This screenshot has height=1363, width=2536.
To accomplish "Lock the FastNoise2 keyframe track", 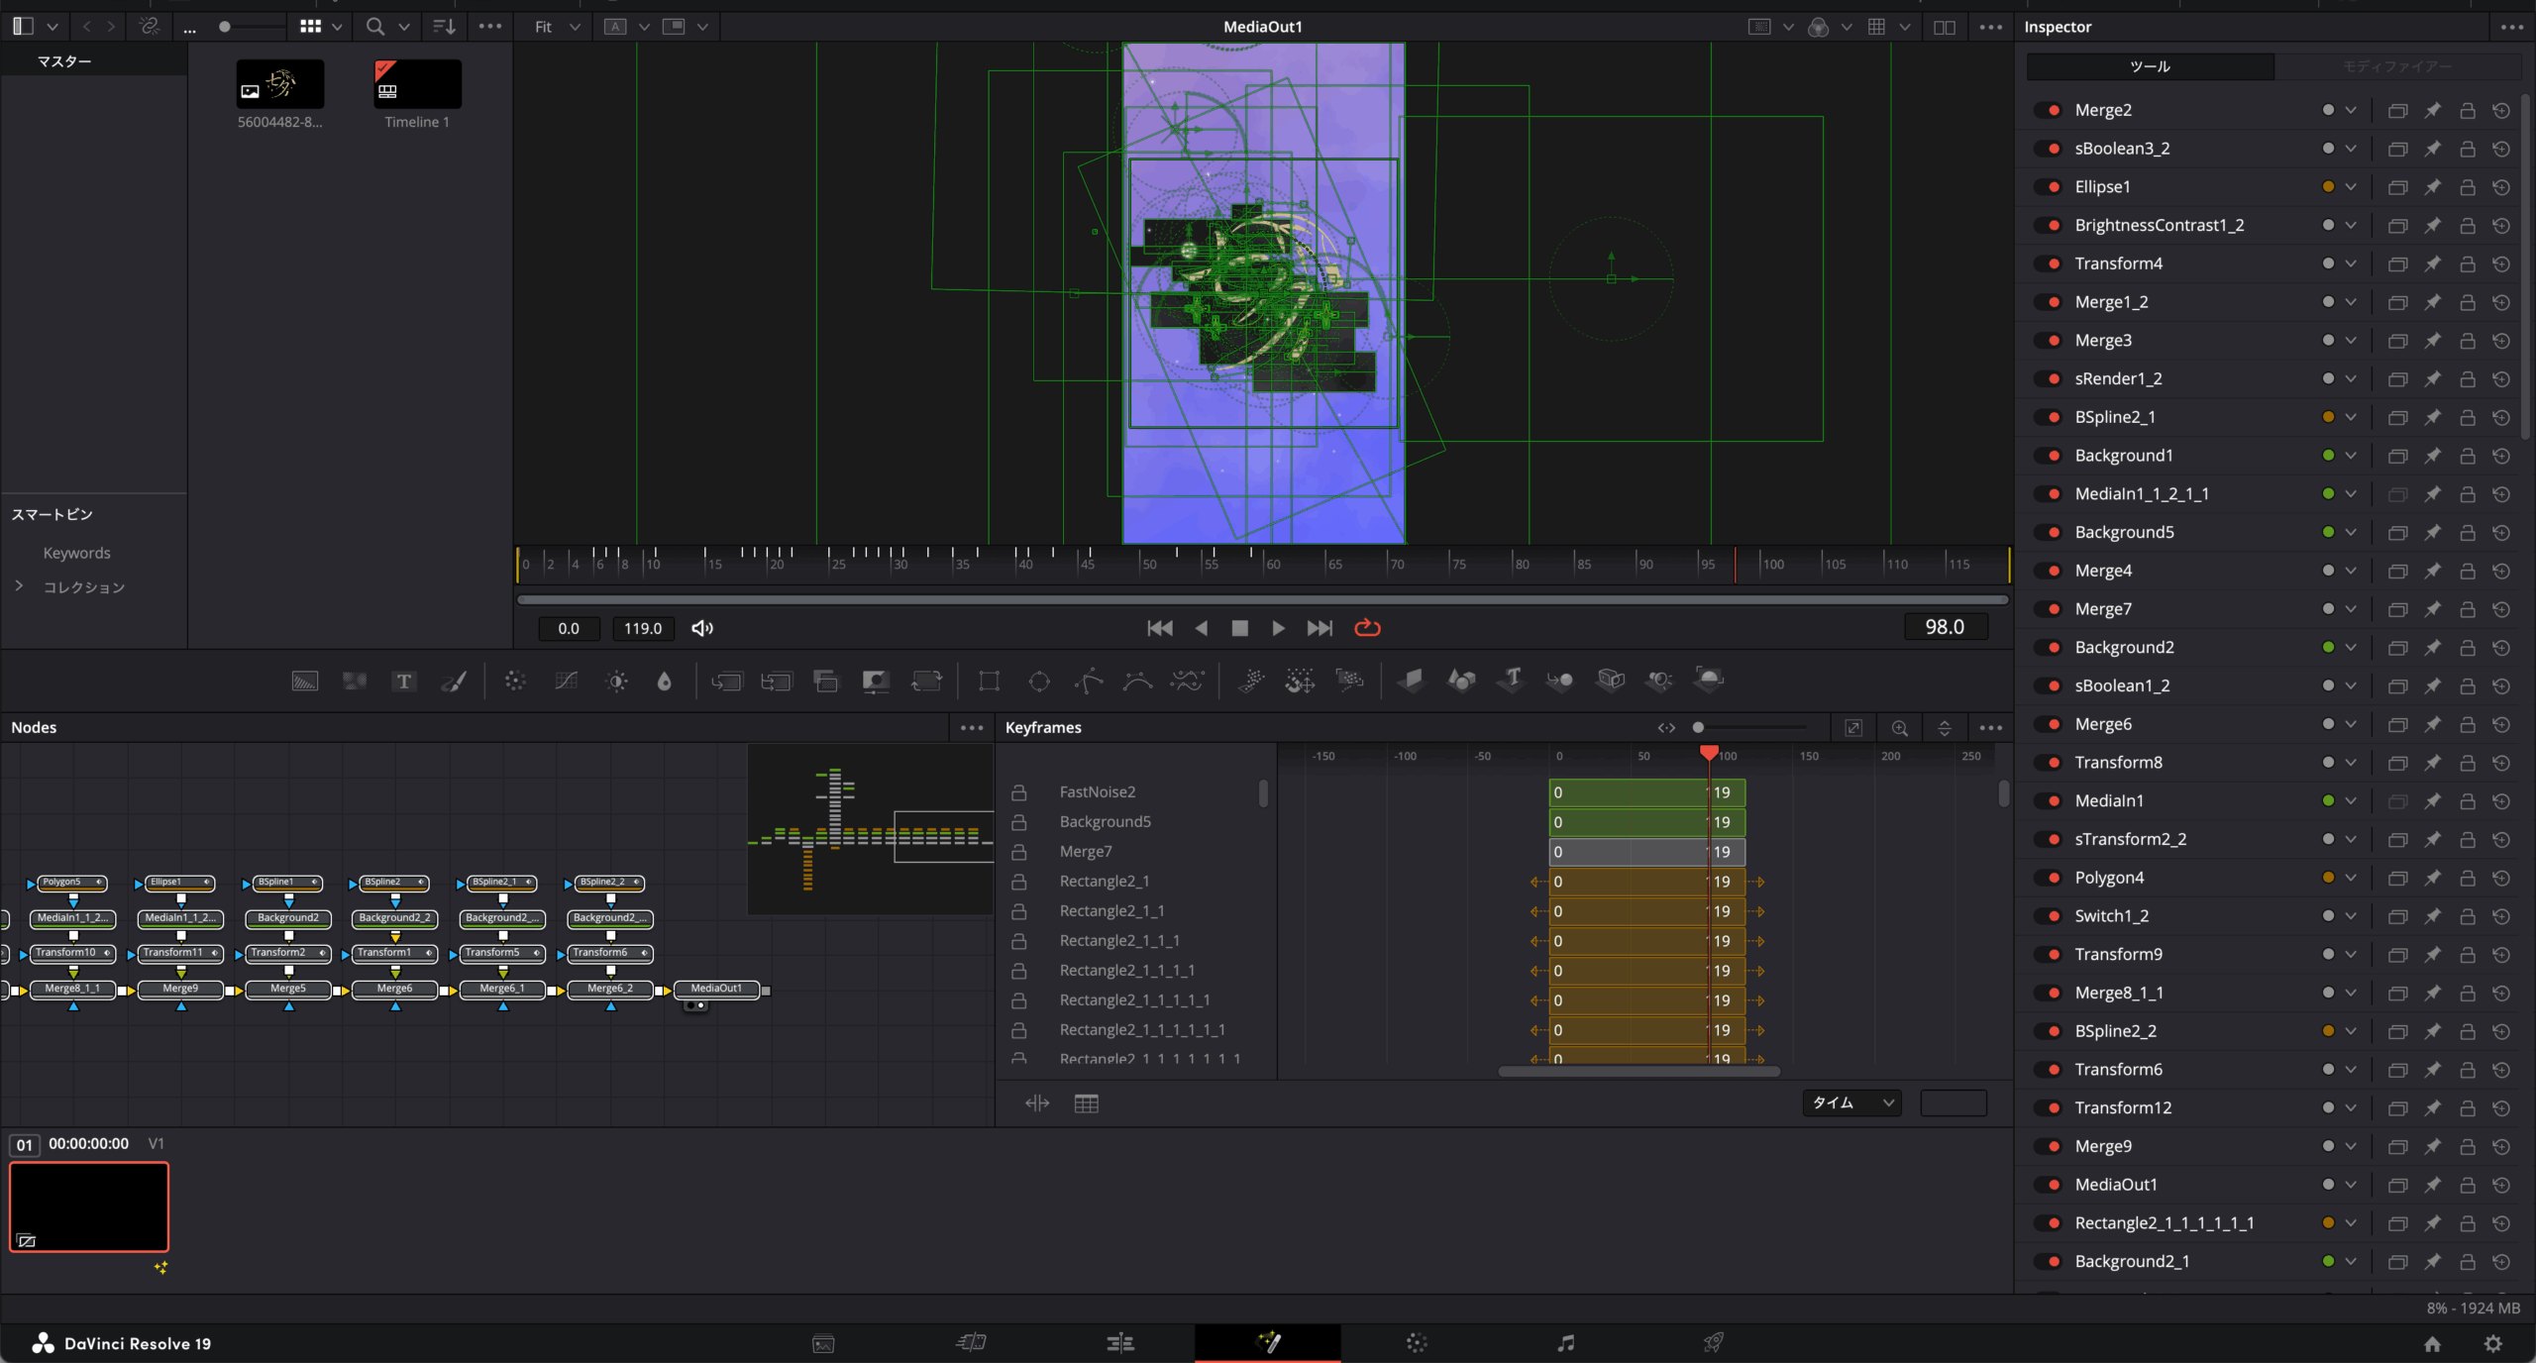I will (x=1018, y=792).
